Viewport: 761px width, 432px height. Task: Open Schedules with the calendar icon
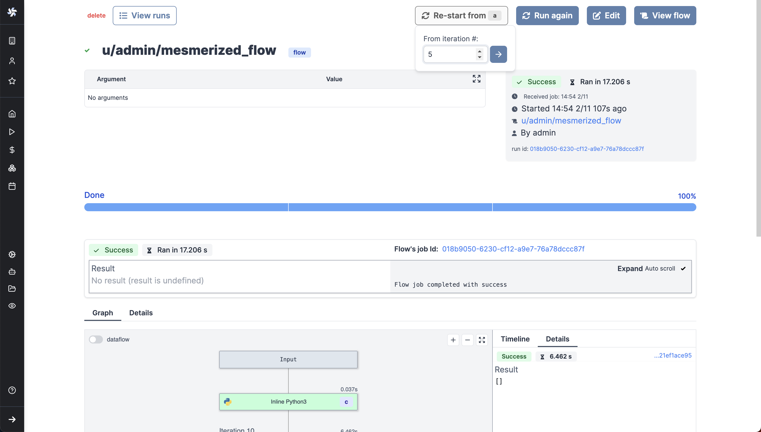coord(12,186)
